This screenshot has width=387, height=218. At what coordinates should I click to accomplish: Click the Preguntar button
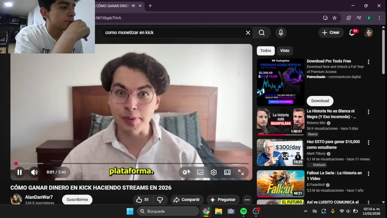click(x=223, y=200)
